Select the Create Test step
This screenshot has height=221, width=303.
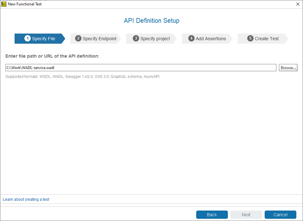[x=263, y=39]
